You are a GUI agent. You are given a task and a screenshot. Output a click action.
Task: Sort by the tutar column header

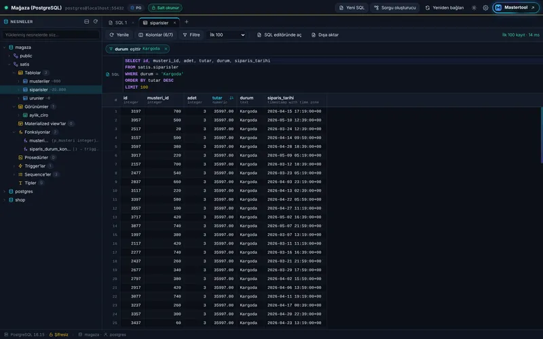(223, 100)
